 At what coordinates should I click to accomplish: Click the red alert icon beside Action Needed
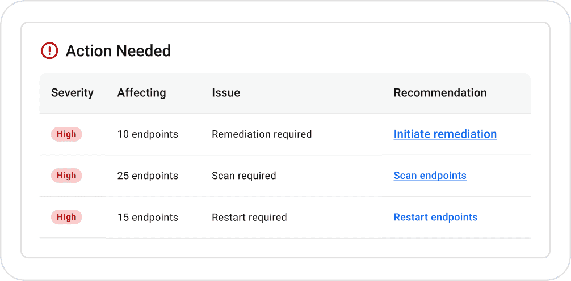[49, 50]
